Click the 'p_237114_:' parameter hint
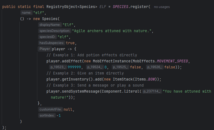The width and height of the screenshot is (214, 130). pos(152,91)
